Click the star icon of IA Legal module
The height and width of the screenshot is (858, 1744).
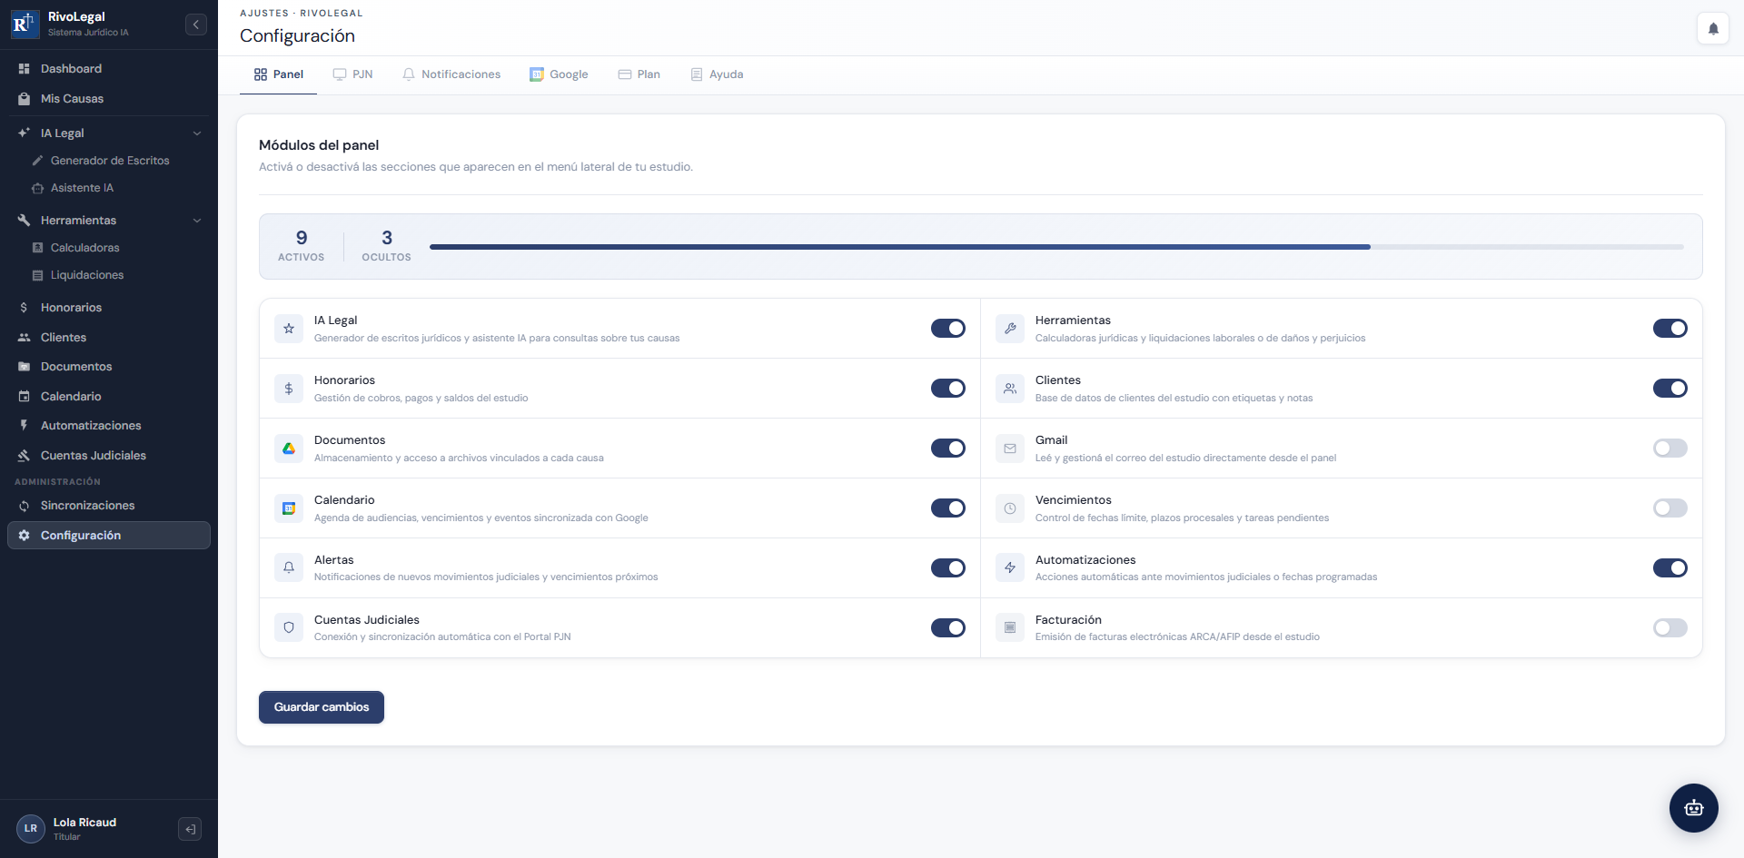coord(289,329)
